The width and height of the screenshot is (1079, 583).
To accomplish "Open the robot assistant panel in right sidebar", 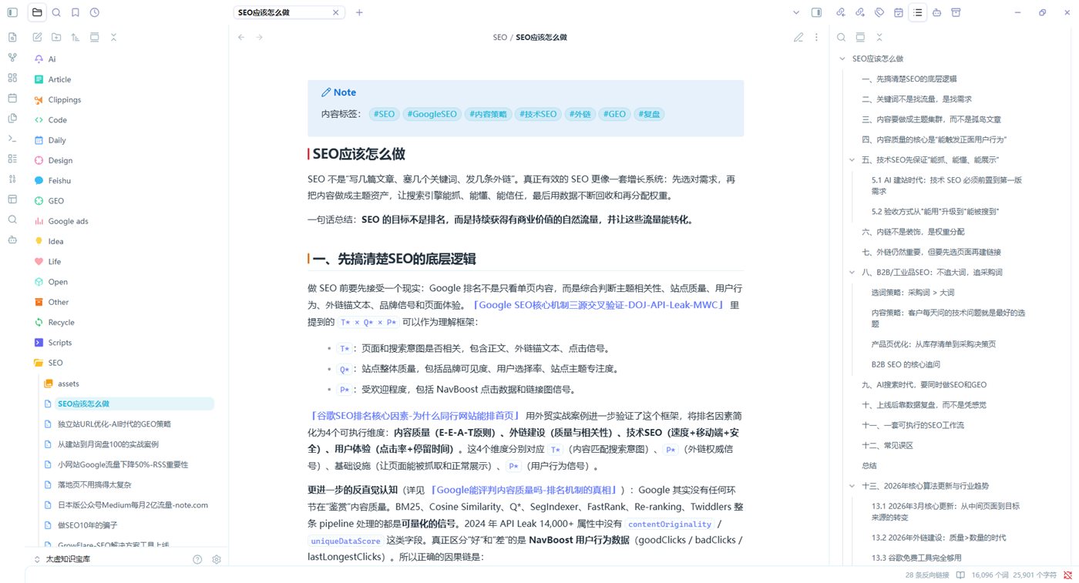I will pyautogui.click(x=936, y=12).
